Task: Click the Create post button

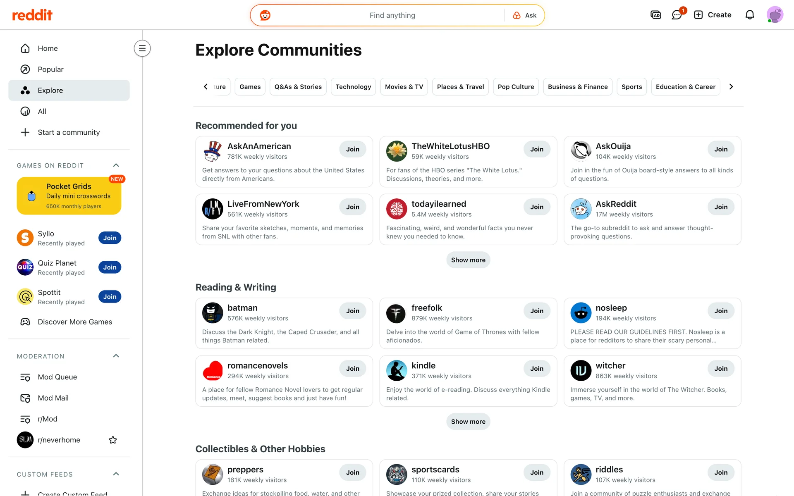Action: coord(713,15)
